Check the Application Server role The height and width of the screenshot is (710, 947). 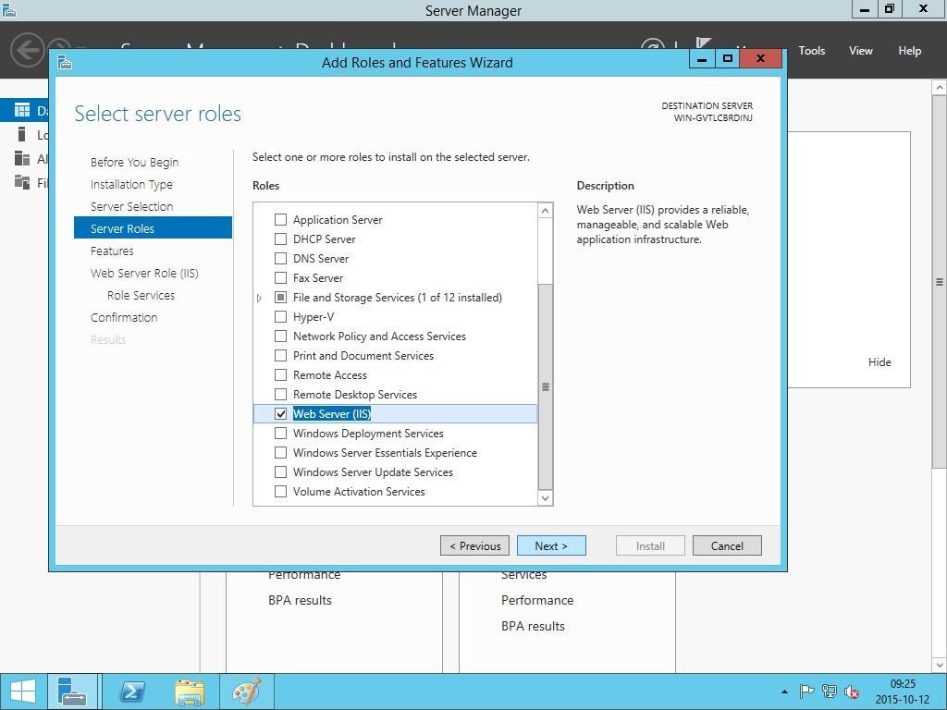(280, 220)
